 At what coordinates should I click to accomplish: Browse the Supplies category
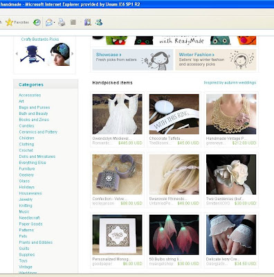coord(27,255)
